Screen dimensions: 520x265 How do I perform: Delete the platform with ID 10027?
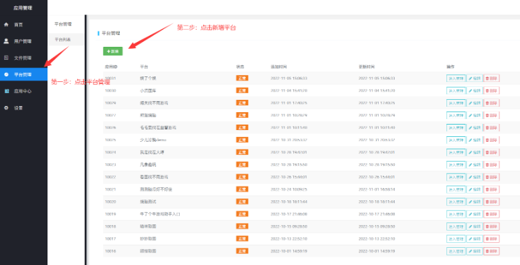click(492, 115)
